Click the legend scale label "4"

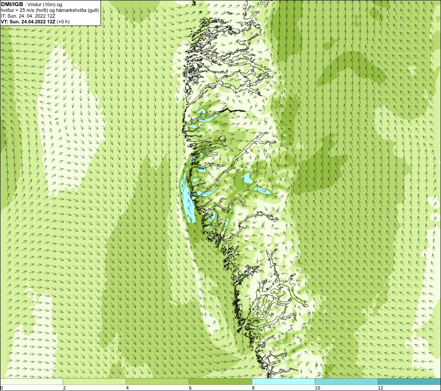pyautogui.click(x=127, y=388)
